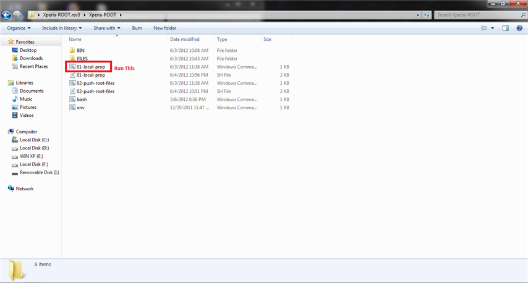The image size is (528, 283).
Task: Open the address bar history dropdown
Action: (418, 15)
